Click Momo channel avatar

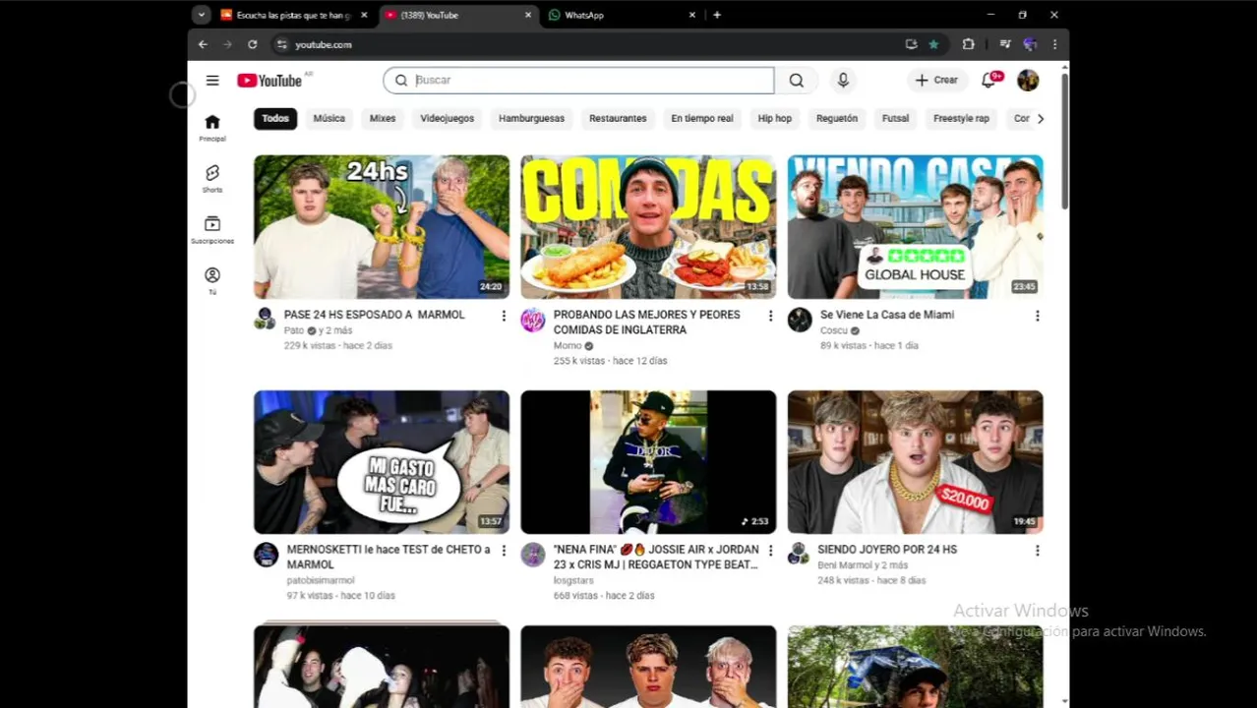[532, 319]
